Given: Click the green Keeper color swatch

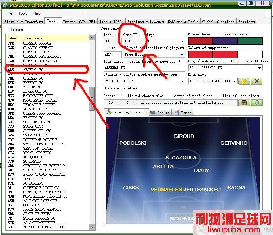Looking at the screenshot, I should pyautogui.click(x=250, y=41).
